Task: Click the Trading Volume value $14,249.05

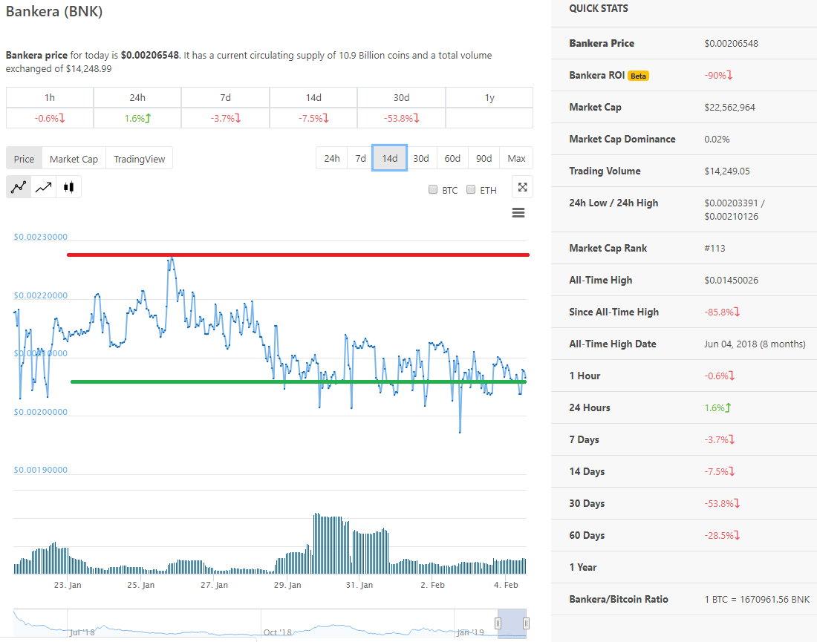Action: [727, 171]
